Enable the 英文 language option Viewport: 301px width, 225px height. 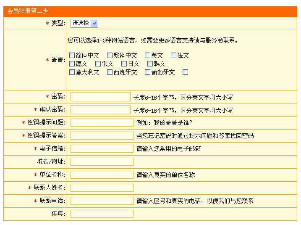click(x=148, y=55)
